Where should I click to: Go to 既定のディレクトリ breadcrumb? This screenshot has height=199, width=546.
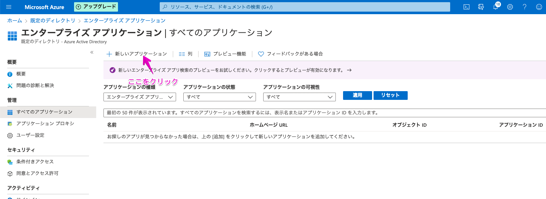click(x=53, y=21)
